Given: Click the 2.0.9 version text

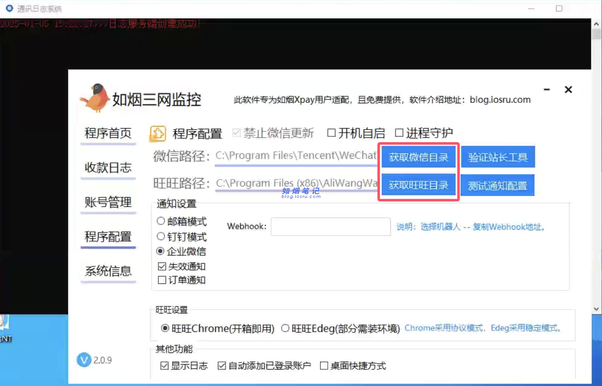Looking at the screenshot, I should click(102, 360).
